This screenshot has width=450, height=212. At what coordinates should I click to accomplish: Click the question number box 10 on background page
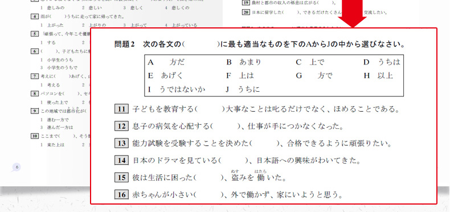(34, 136)
